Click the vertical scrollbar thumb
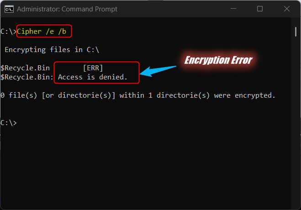 click(x=296, y=31)
